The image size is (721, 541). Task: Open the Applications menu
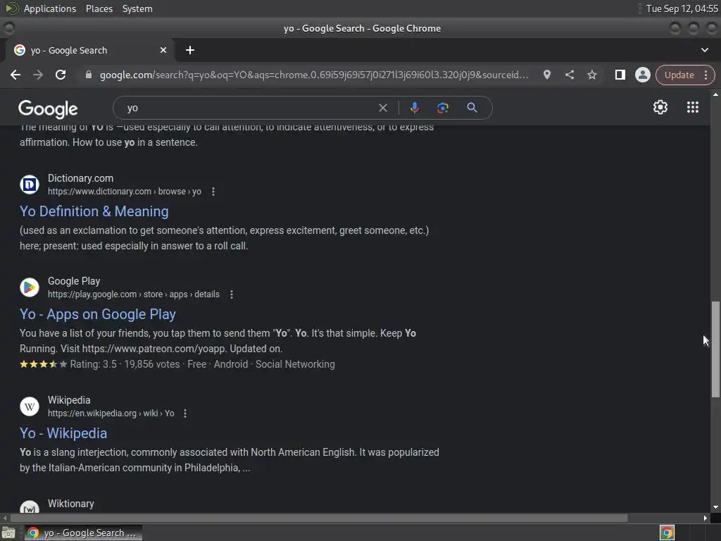50,8
